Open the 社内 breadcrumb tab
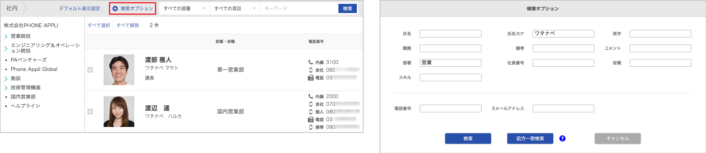 point(12,8)
